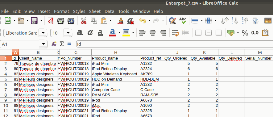Sort descending
The height and width of the screenshot is (117, 273).
point(245,21)
